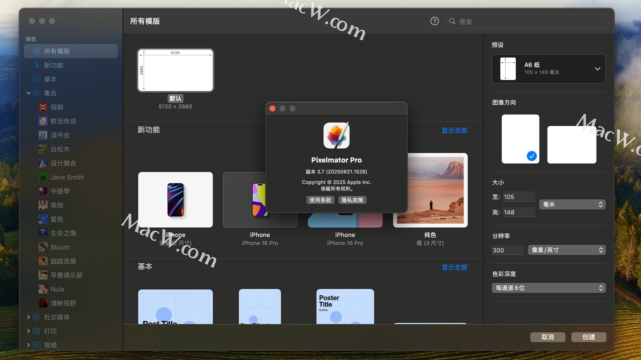Click the 宽 width field

click(x=518, y=197)
